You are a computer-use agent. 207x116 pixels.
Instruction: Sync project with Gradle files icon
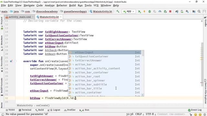pyautogui.click(x=177, y=12)
